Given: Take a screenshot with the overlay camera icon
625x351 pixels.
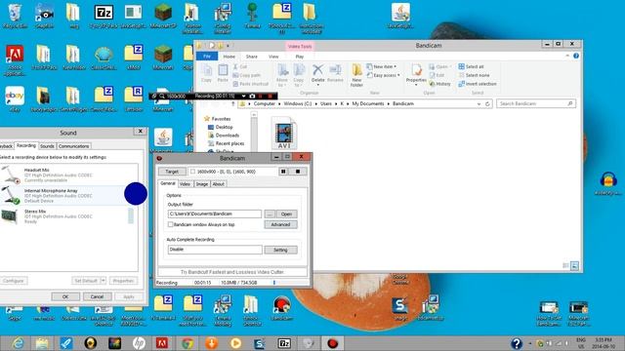Looking at the screenshot, I should click(x=252, y=96).
